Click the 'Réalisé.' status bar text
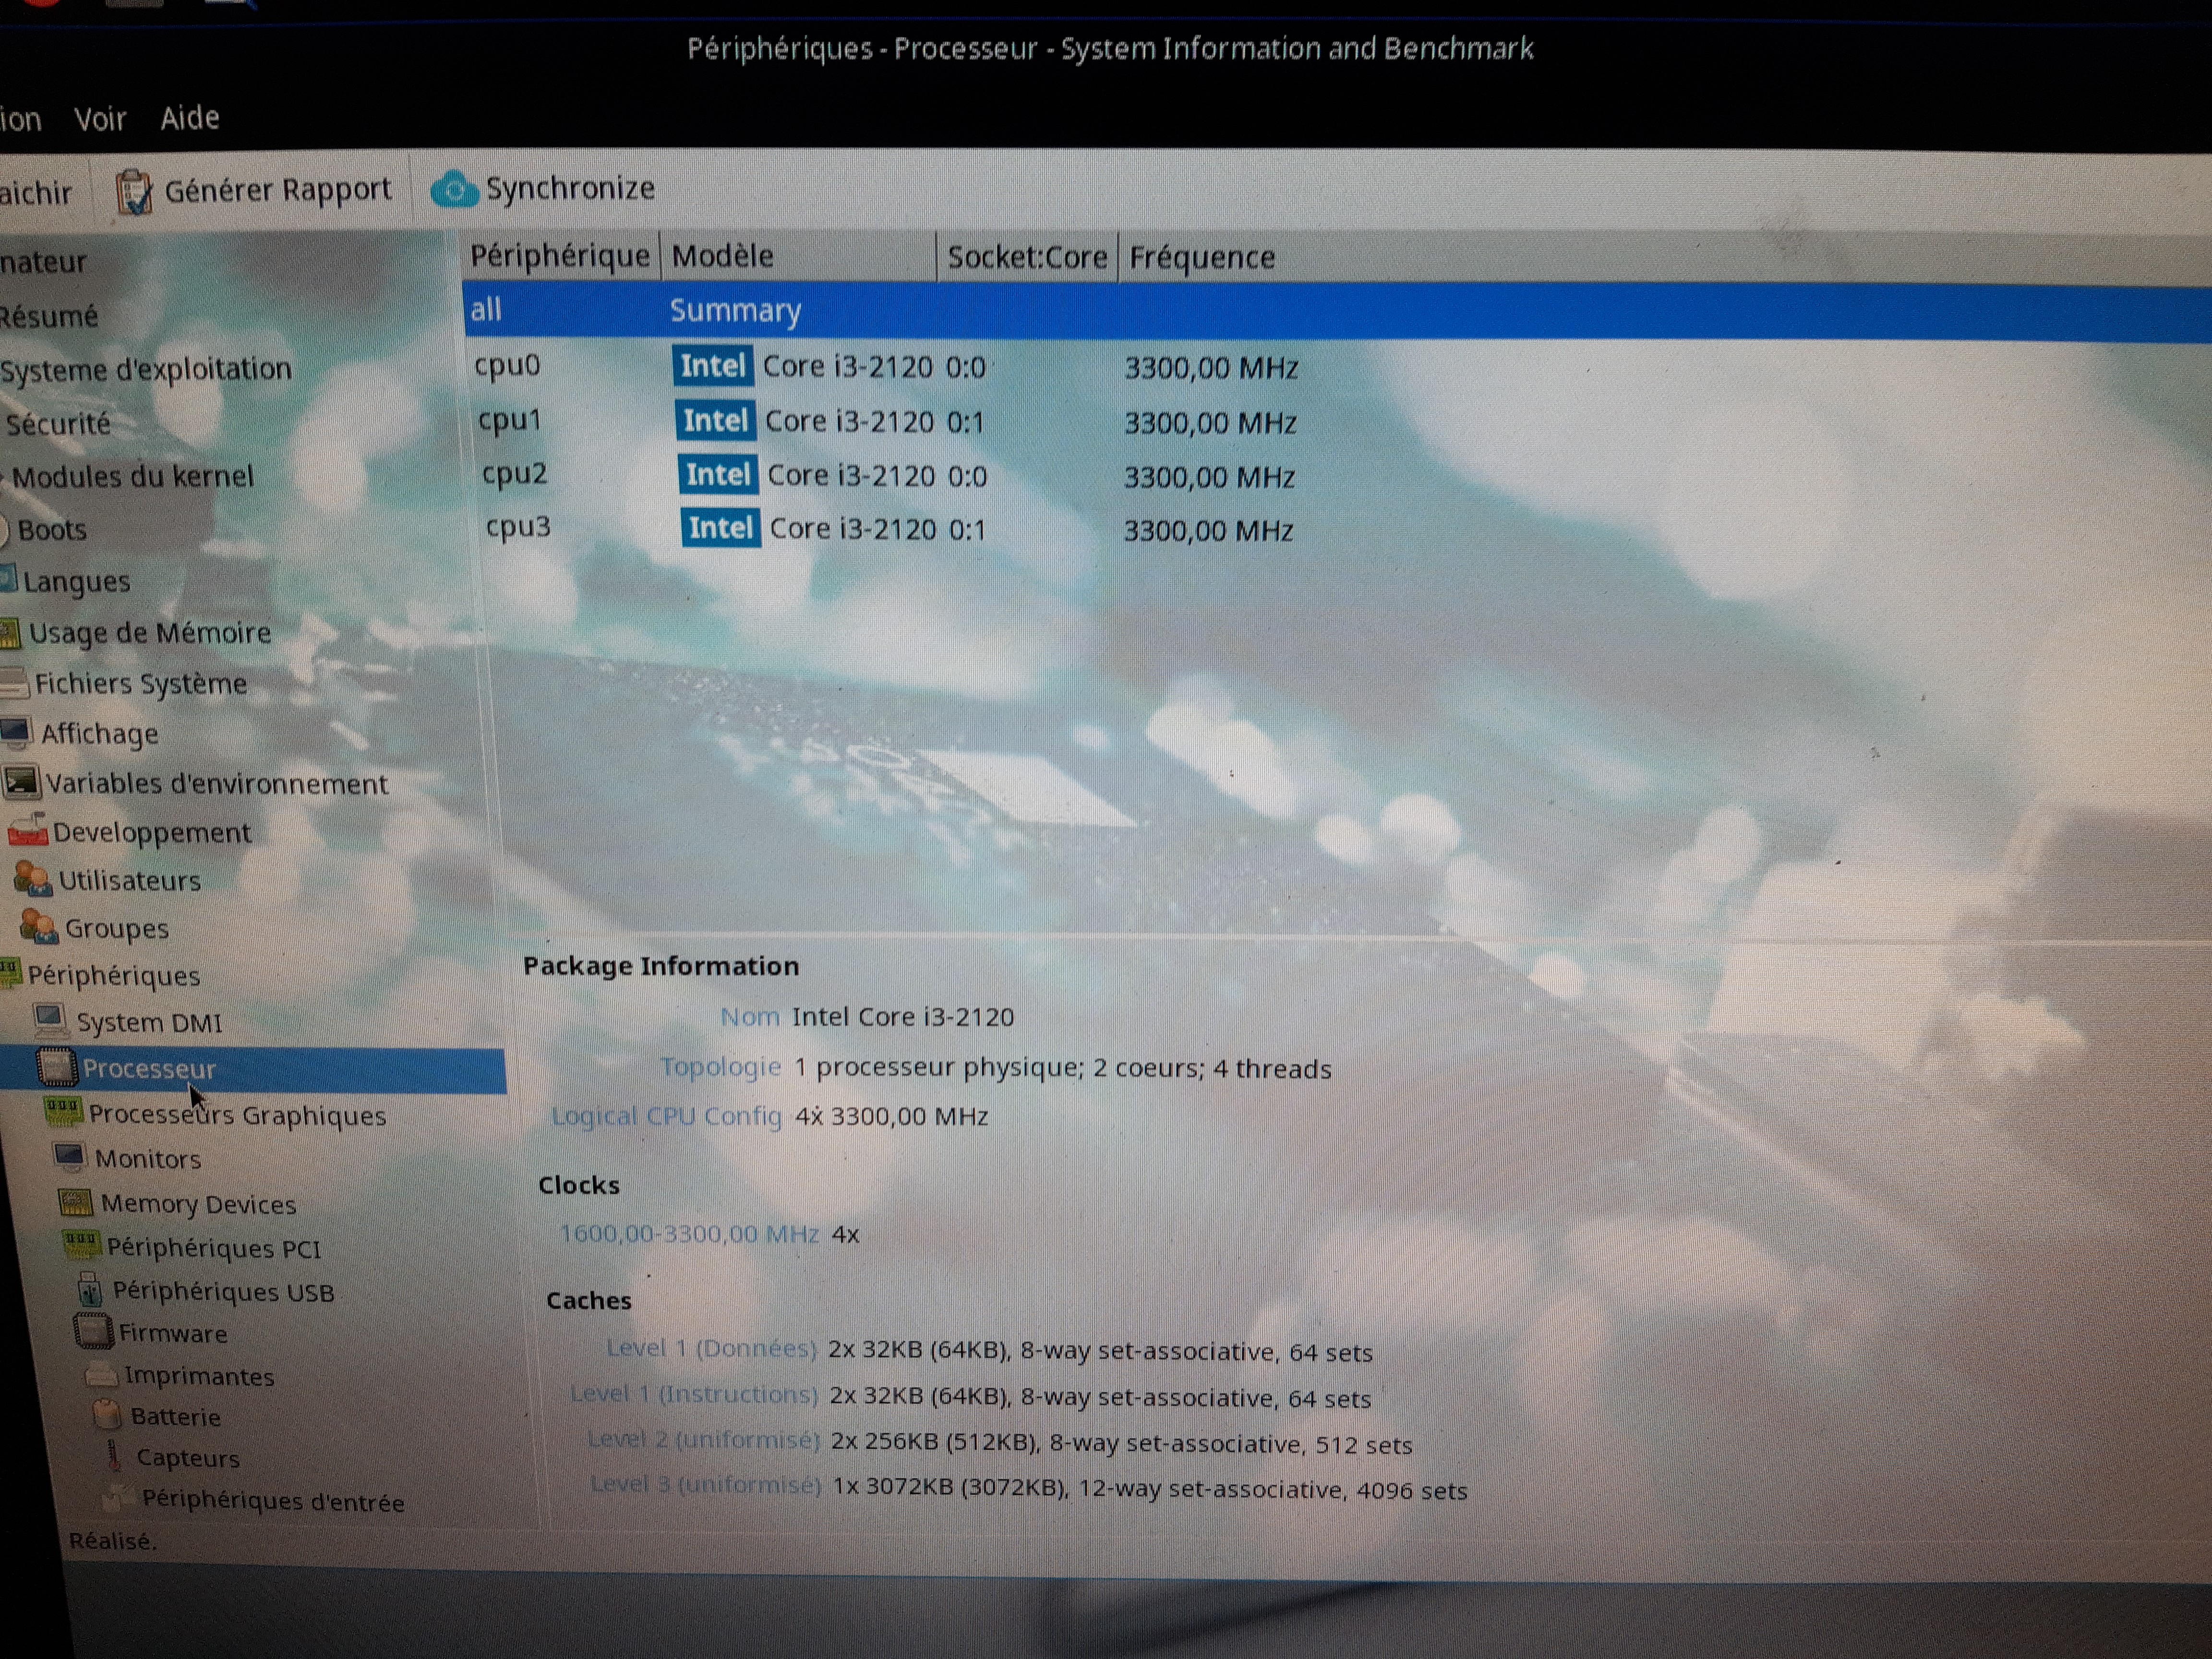This screenshot has width=2212, height=1659. point(112,1541)
